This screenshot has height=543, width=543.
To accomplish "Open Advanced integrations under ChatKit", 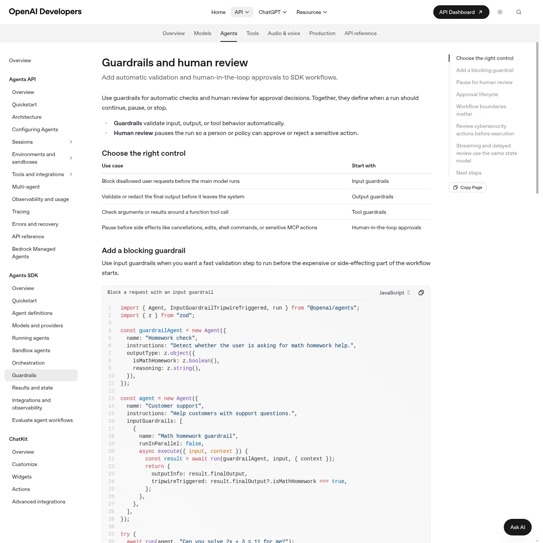I will [x=41, y=502].
